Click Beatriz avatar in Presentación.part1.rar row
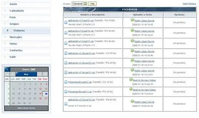Viewport: 199px width, 118px height. point(131,89)
